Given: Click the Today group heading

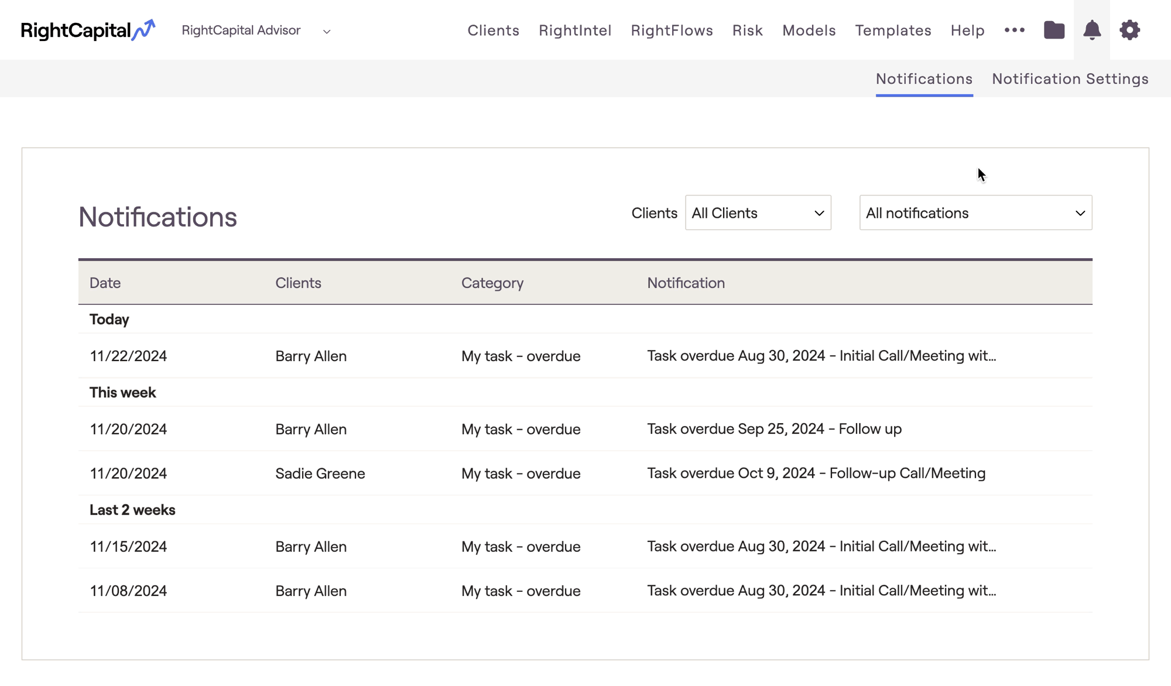Looking at the screenshot, I should [109, 320].
